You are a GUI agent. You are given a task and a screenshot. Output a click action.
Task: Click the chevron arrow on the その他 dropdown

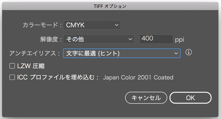coord(130,39)
